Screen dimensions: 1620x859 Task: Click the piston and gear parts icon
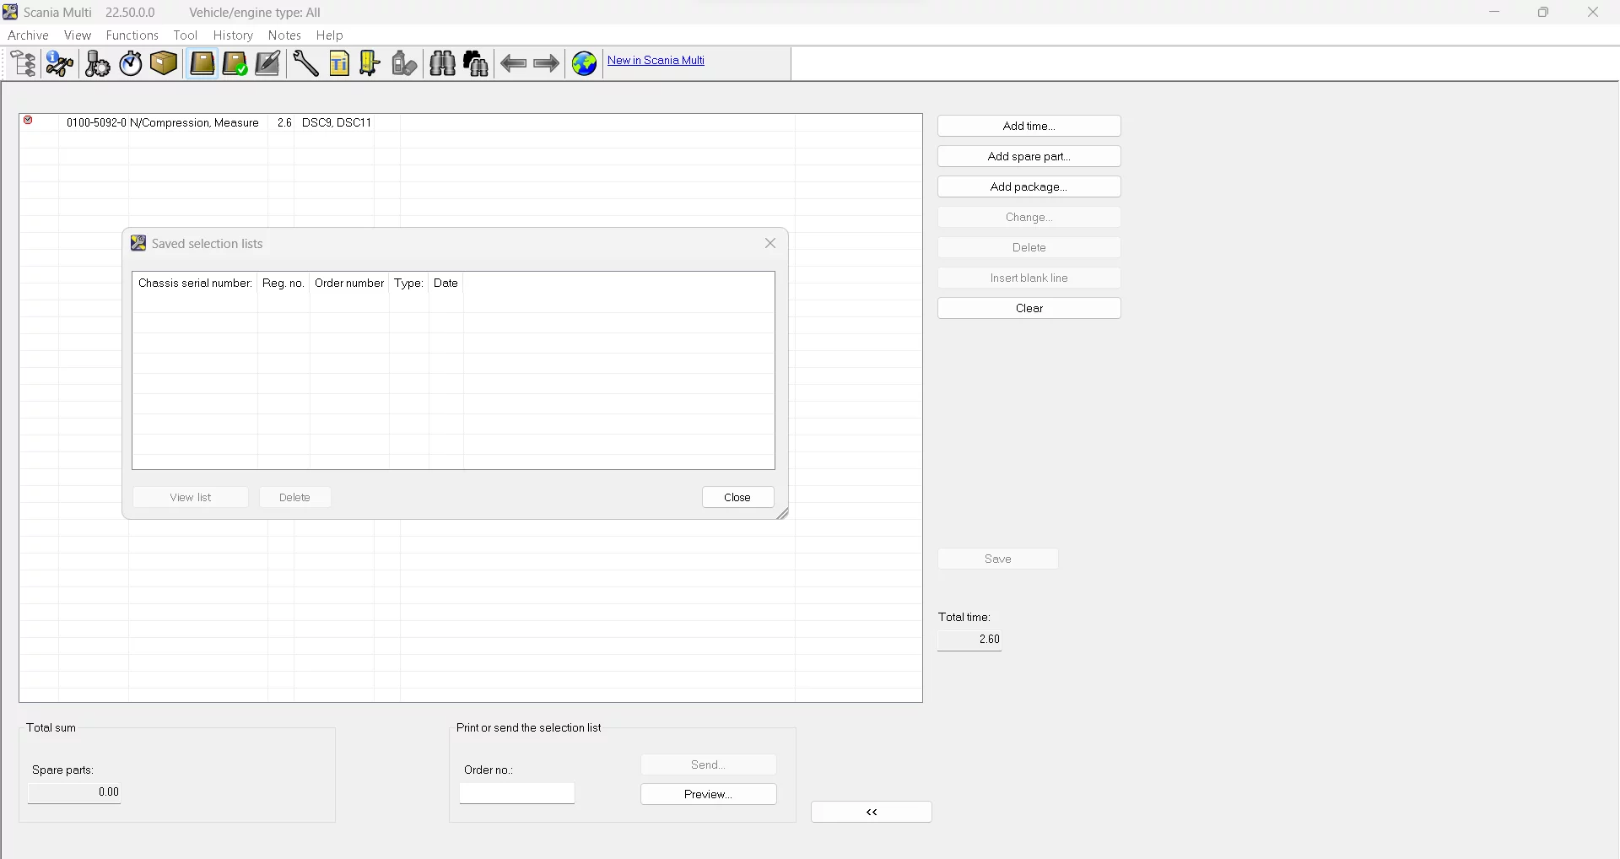coord(97,64)
